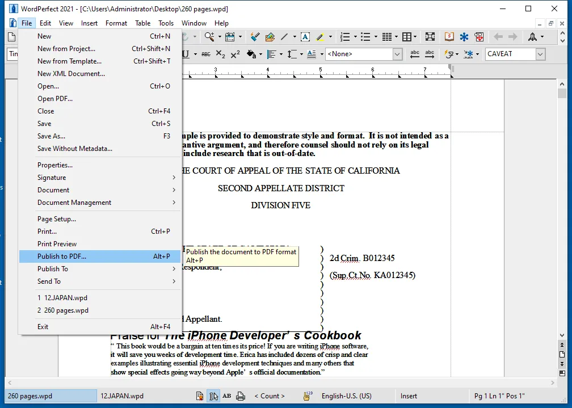Toggle the Insert typeover mode indicator
Screen dimensions: 572x408
coord(409,396)
